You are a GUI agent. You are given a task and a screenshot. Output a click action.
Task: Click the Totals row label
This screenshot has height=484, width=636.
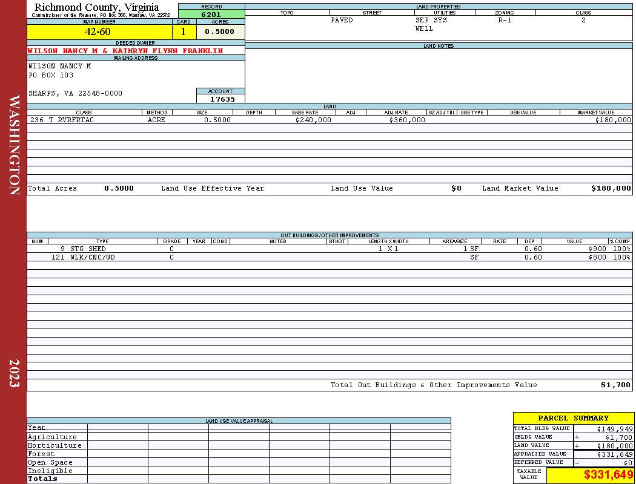pyautogui.click(x=42, y=479)
